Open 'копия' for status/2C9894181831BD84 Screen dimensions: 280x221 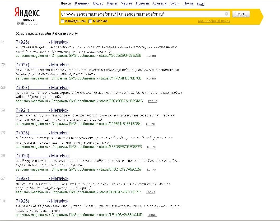[x=151, y=124]
